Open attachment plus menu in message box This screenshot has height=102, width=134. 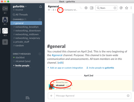(51, 96)
